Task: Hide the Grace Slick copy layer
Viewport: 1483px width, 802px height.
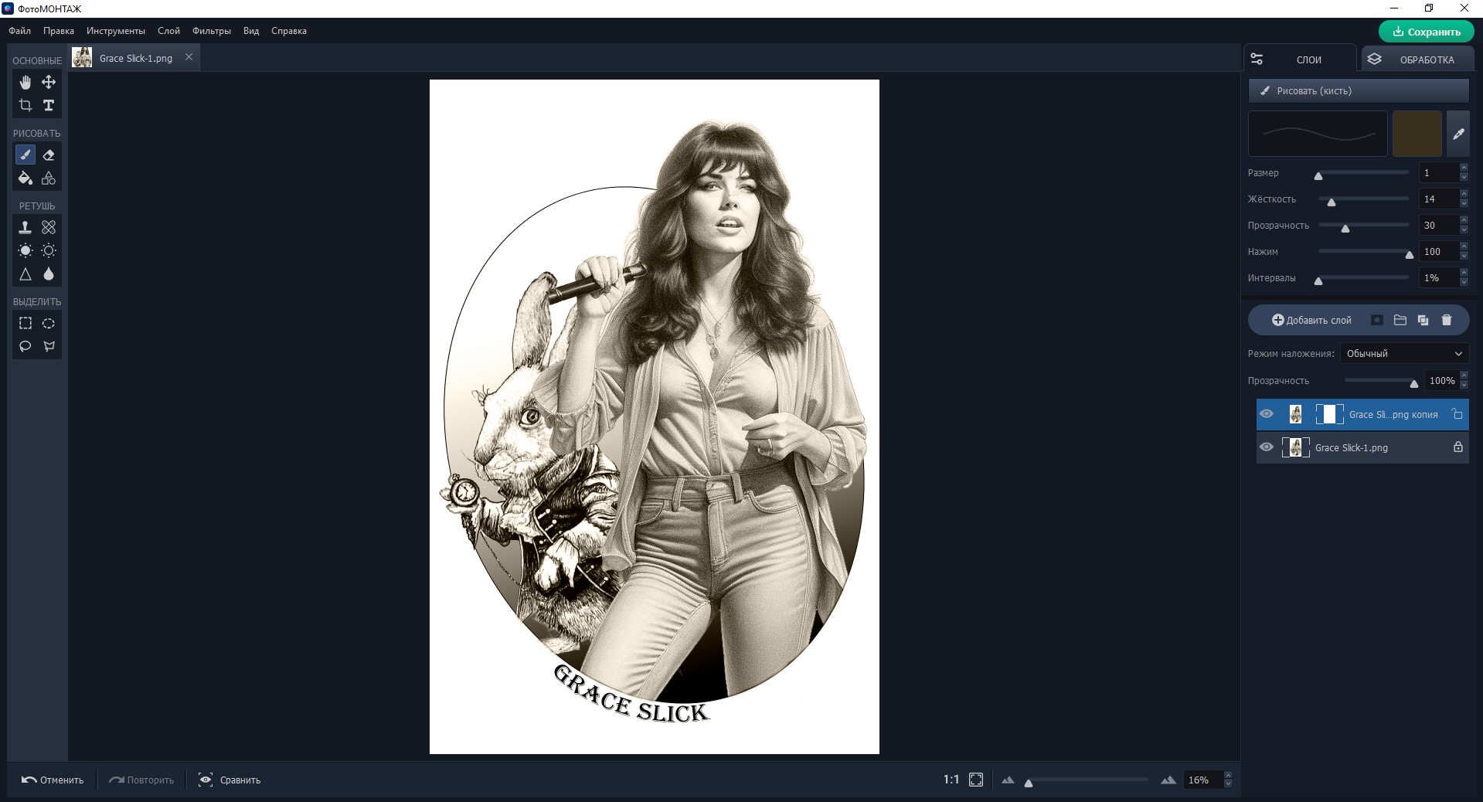Action: 1267,414
